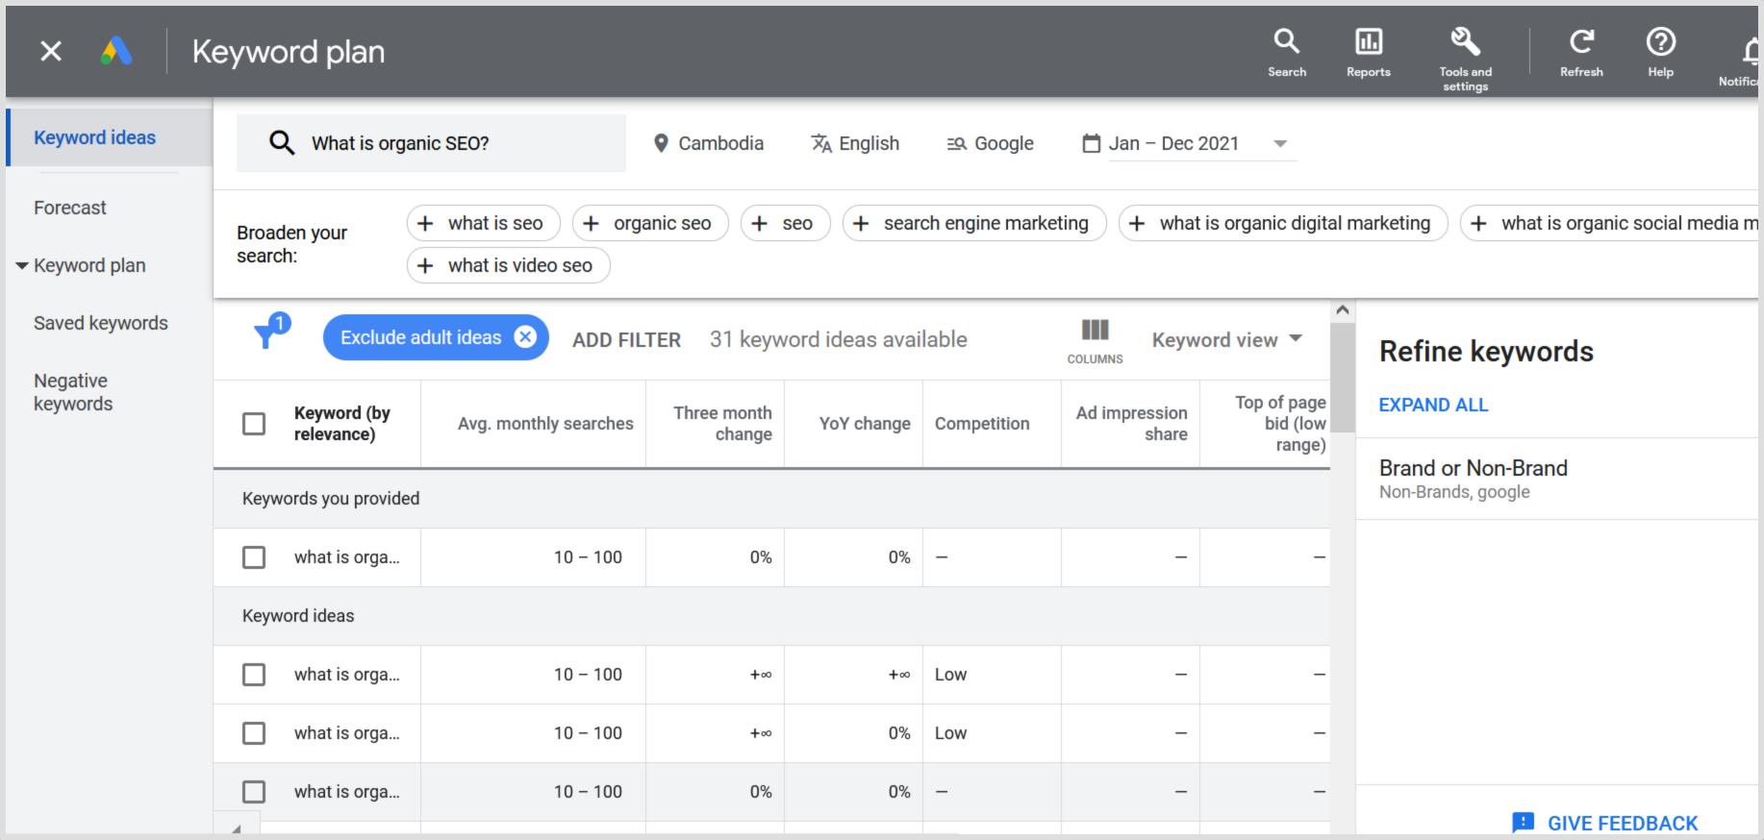Sort by Avg. monthly searches column header
Viewport: 1764px width, 840px height.
545,424
